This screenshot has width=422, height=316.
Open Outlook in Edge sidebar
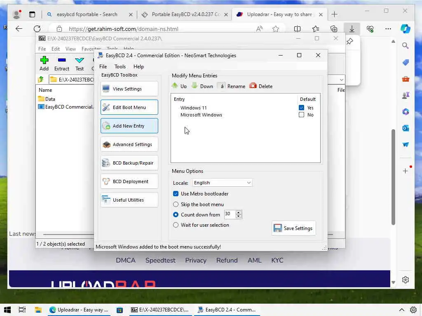pos(406,128)
